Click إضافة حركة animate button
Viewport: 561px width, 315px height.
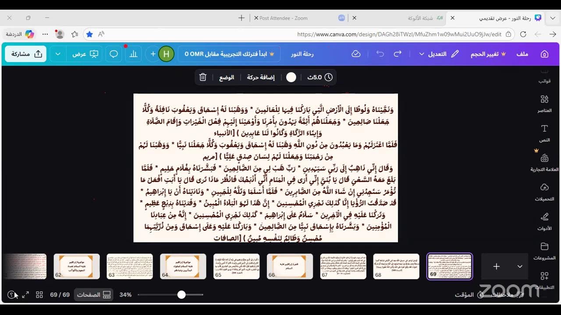(261, 77)
